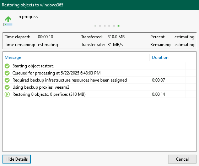This screenshot has width=199, height=166.
Task: Sort by the Duration column header
Action: [160, 57]
